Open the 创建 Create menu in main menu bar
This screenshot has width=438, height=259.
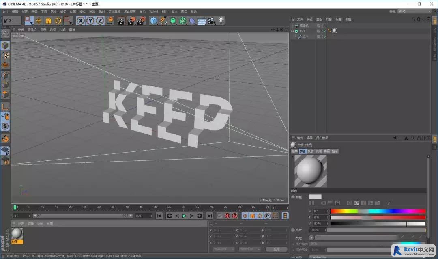[25, 11]
